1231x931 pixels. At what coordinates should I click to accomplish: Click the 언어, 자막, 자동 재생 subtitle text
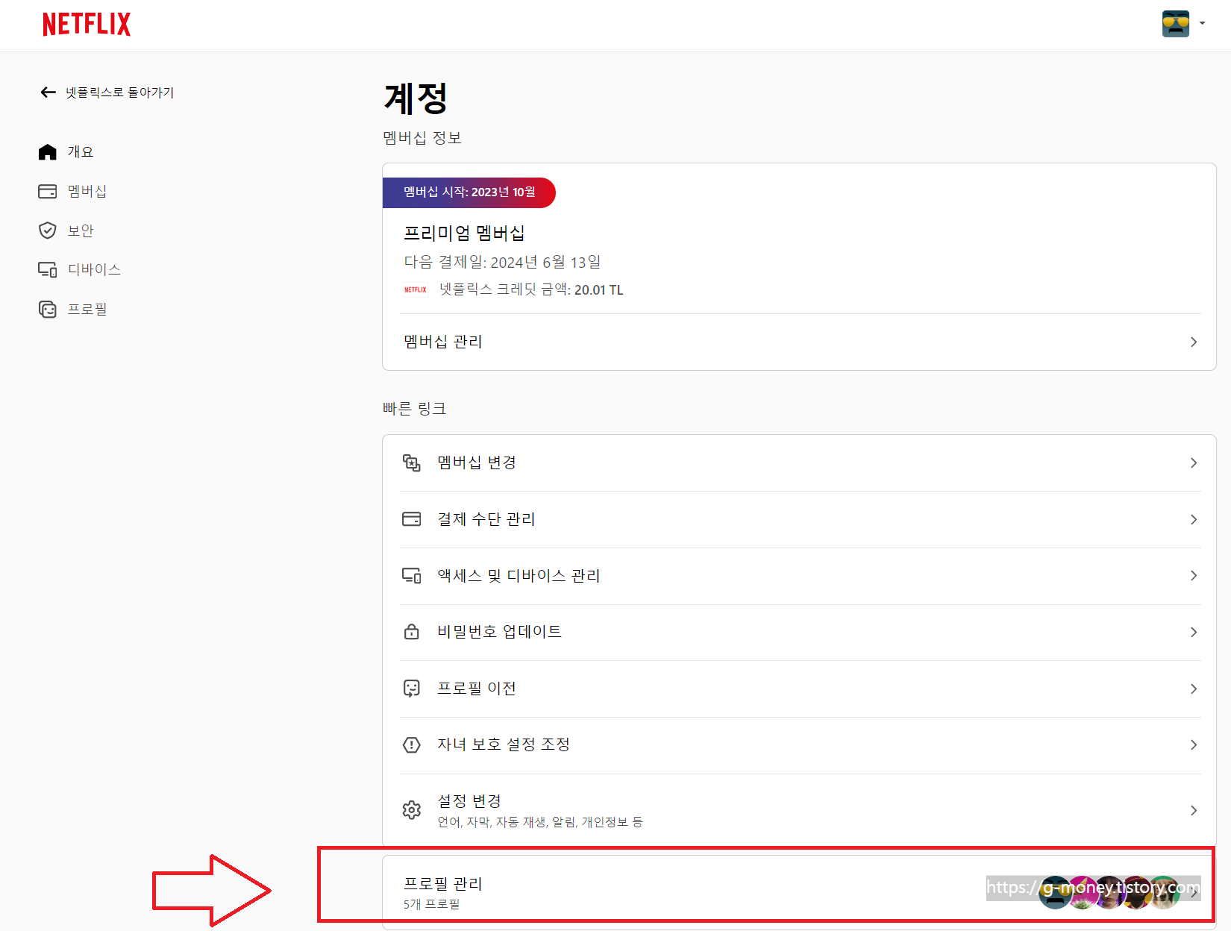click(x=540, y=822)
